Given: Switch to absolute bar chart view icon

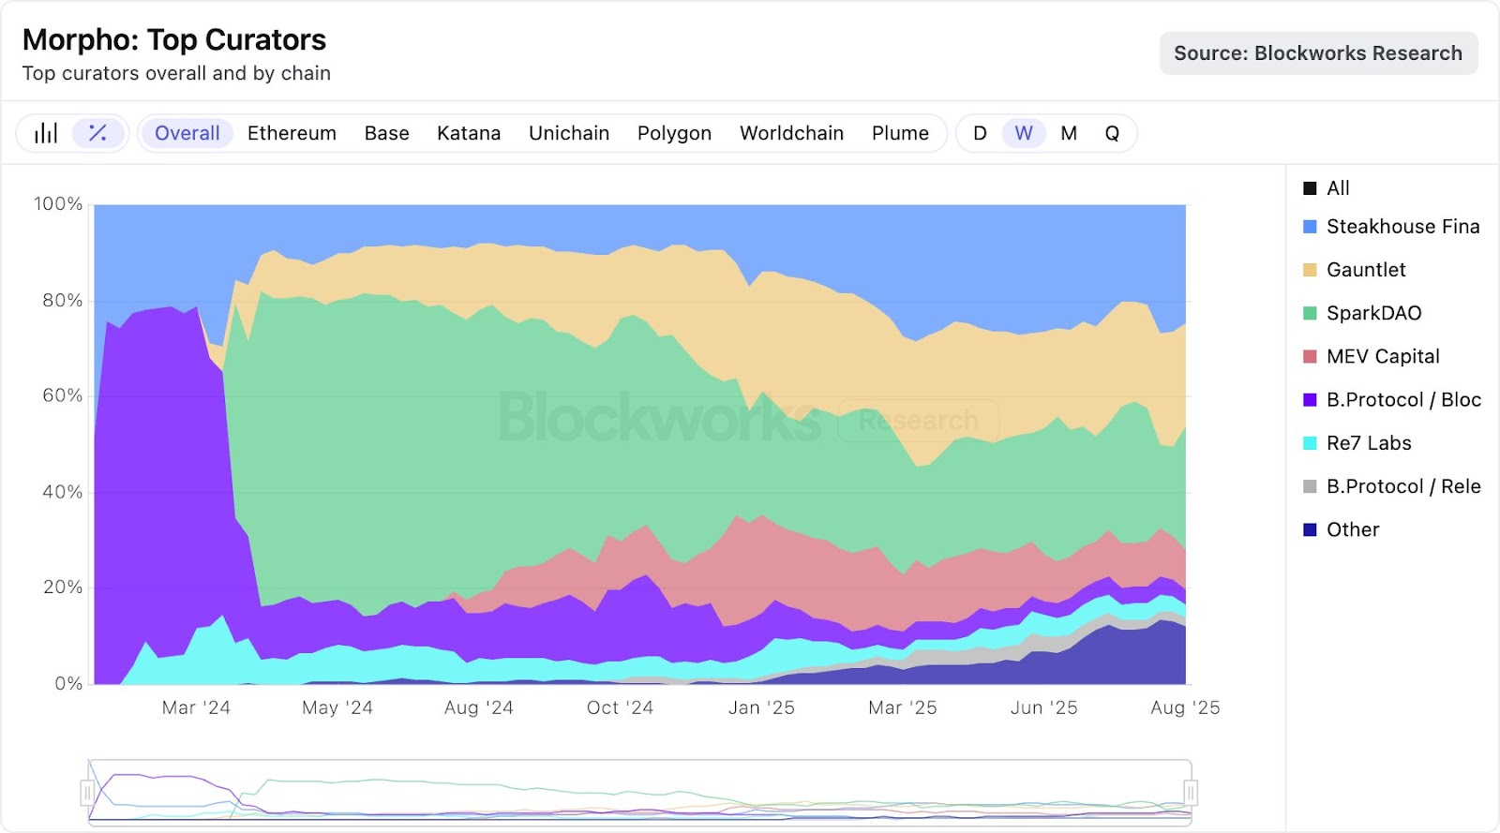Looking at the screenshot, I should (46, 133).
